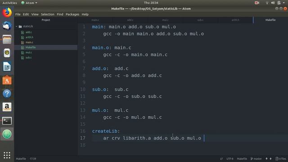Click the Project panel header
The width and height of the screenshot is (288, 162).
46,20
